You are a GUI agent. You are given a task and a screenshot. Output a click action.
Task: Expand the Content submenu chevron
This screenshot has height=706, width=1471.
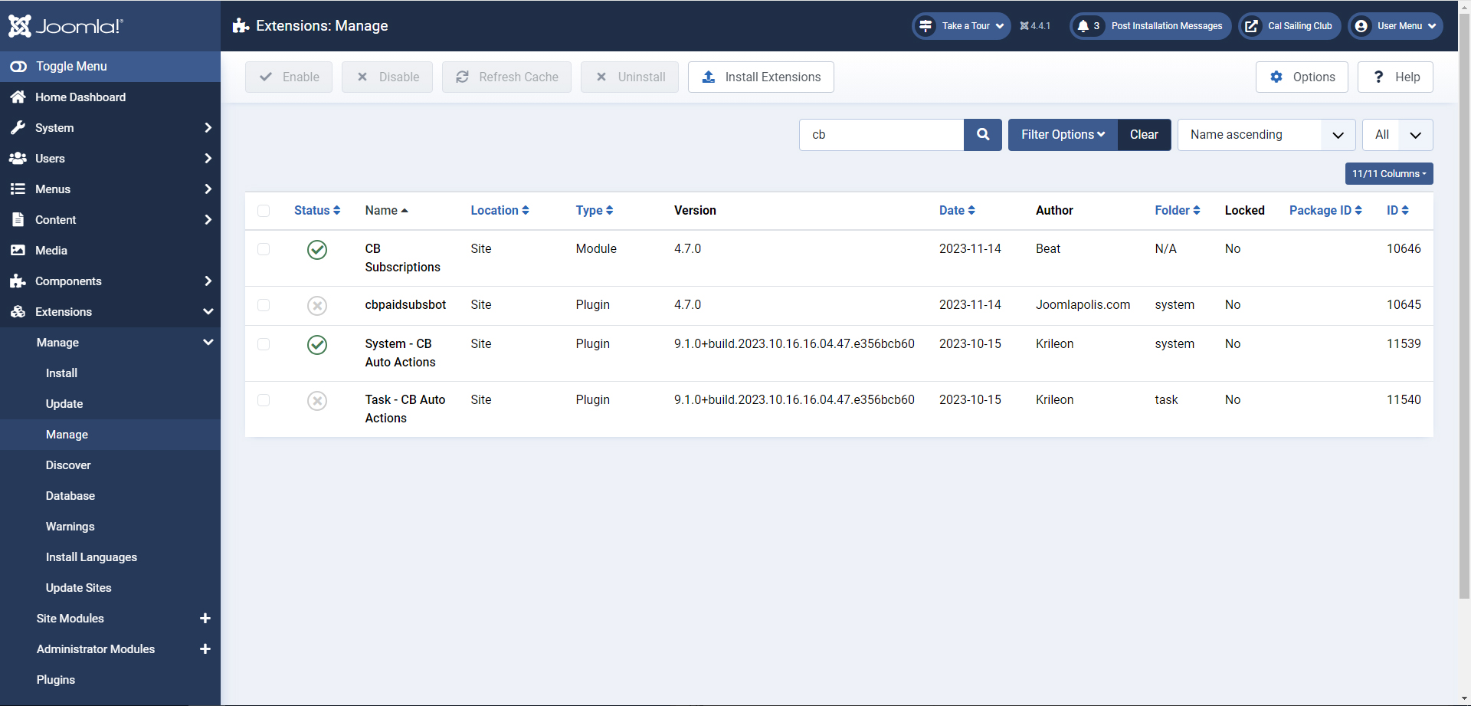click(208, 220)
